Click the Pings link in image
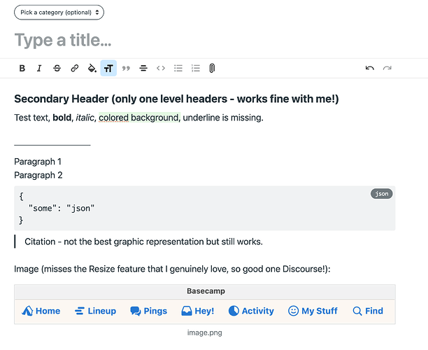This screenshot has width=428, height=350. tap(148, 311)
